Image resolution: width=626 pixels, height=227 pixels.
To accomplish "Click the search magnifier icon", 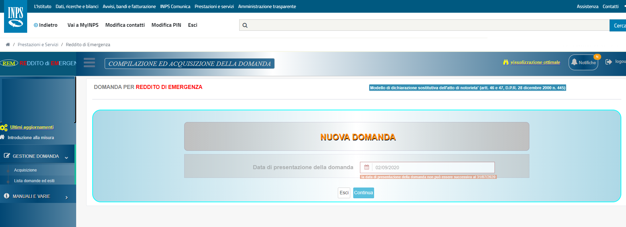I will tap(245, 25).
